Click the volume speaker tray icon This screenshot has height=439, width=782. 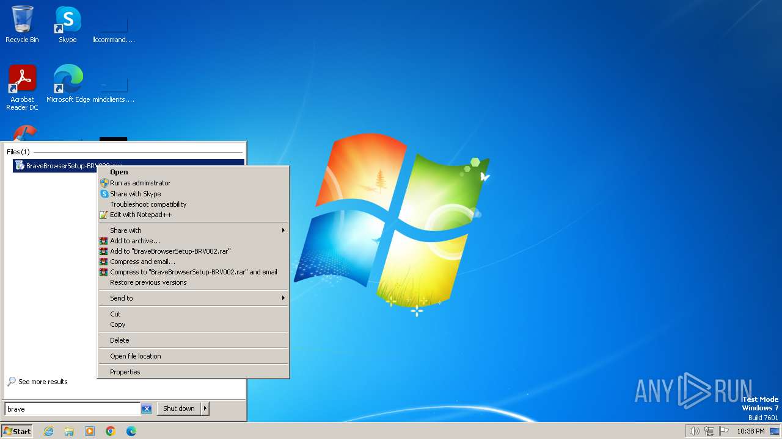(x=694, y=431)
